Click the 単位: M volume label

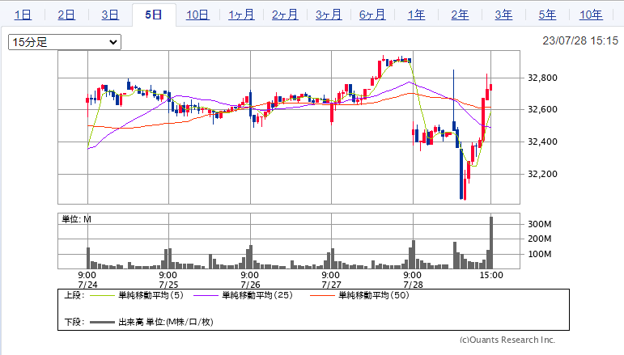(x=76, y=219)
